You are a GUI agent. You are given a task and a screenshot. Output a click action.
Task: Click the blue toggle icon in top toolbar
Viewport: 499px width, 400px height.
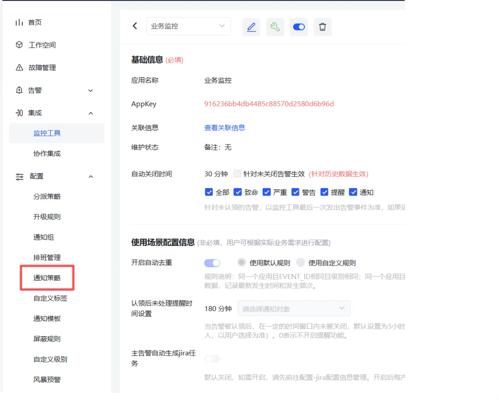point(299,27)
